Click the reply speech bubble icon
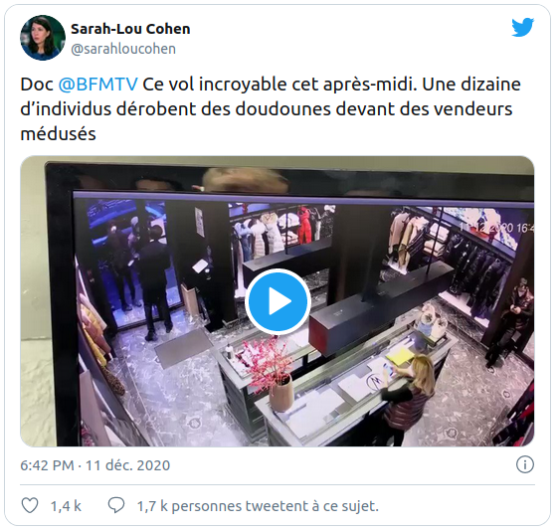This screenshot has height=531, width=557. click(x=116, y=505)
